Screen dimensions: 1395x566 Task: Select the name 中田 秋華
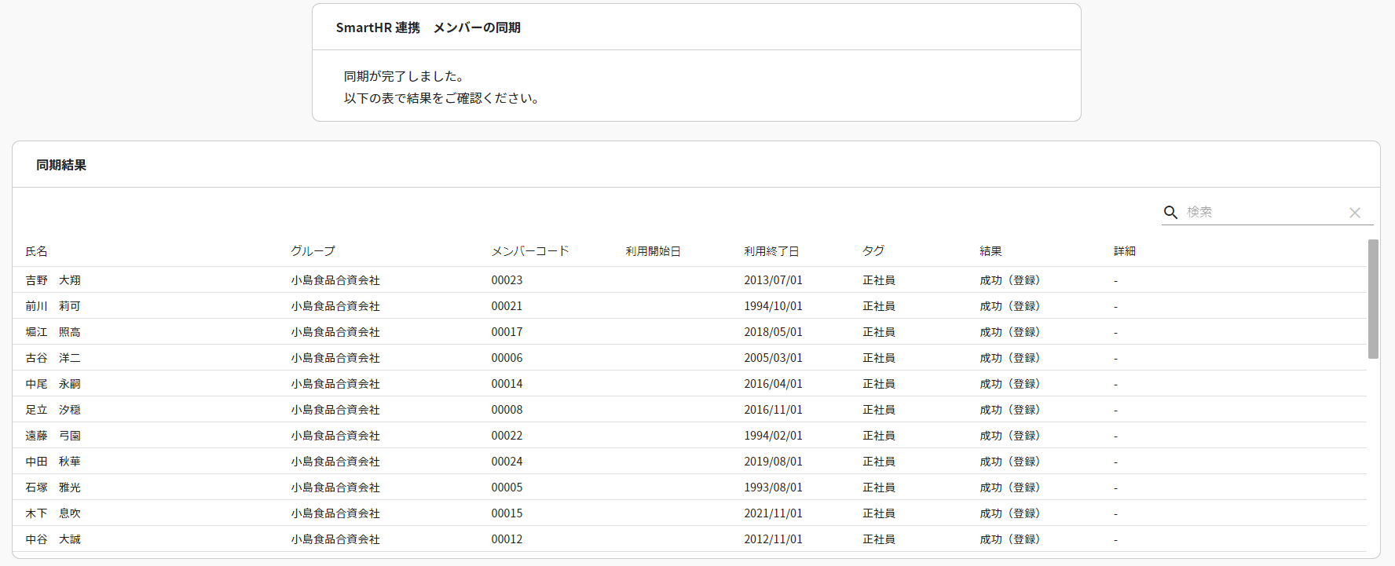point(53,462)
